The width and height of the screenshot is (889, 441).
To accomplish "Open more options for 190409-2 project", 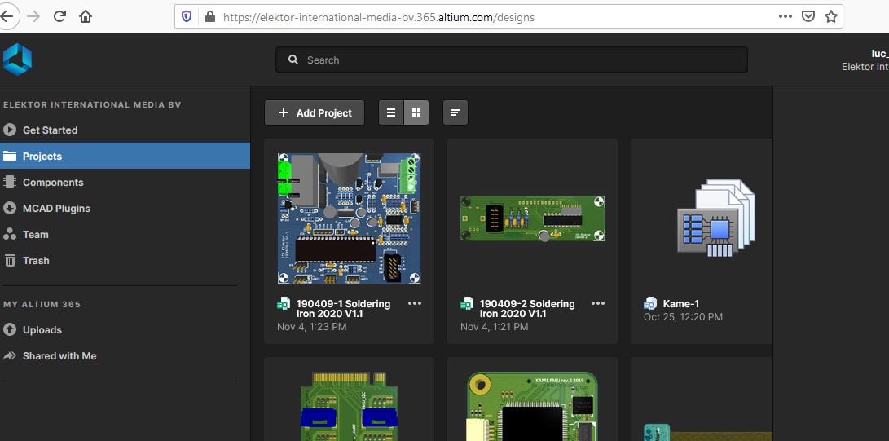I will pos(598,303).
